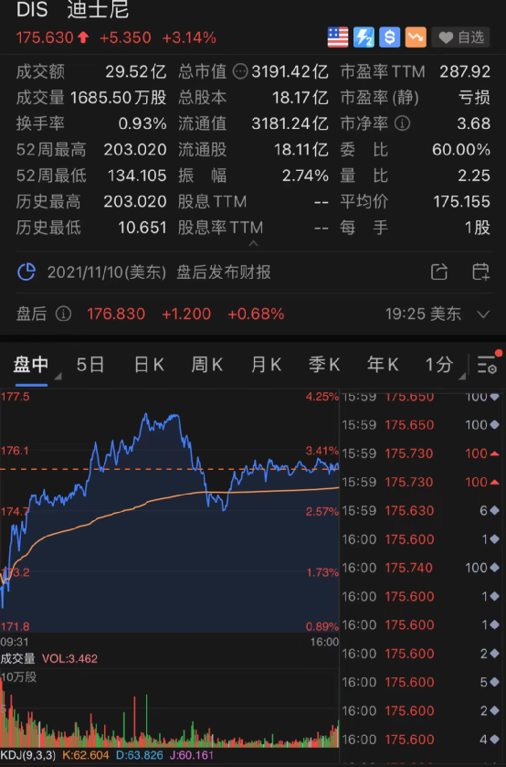Tap the 委比 value 60.00%

[x=461, y=150]
